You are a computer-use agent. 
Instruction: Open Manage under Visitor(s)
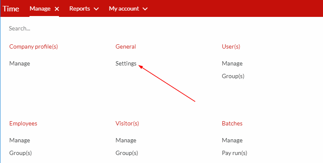pyautogui.click(x=126, y=140)
